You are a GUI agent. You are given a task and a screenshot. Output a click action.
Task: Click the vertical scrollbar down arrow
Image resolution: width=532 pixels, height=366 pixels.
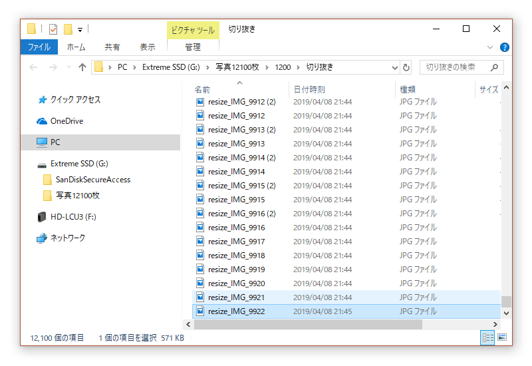(x=506, y=313)
